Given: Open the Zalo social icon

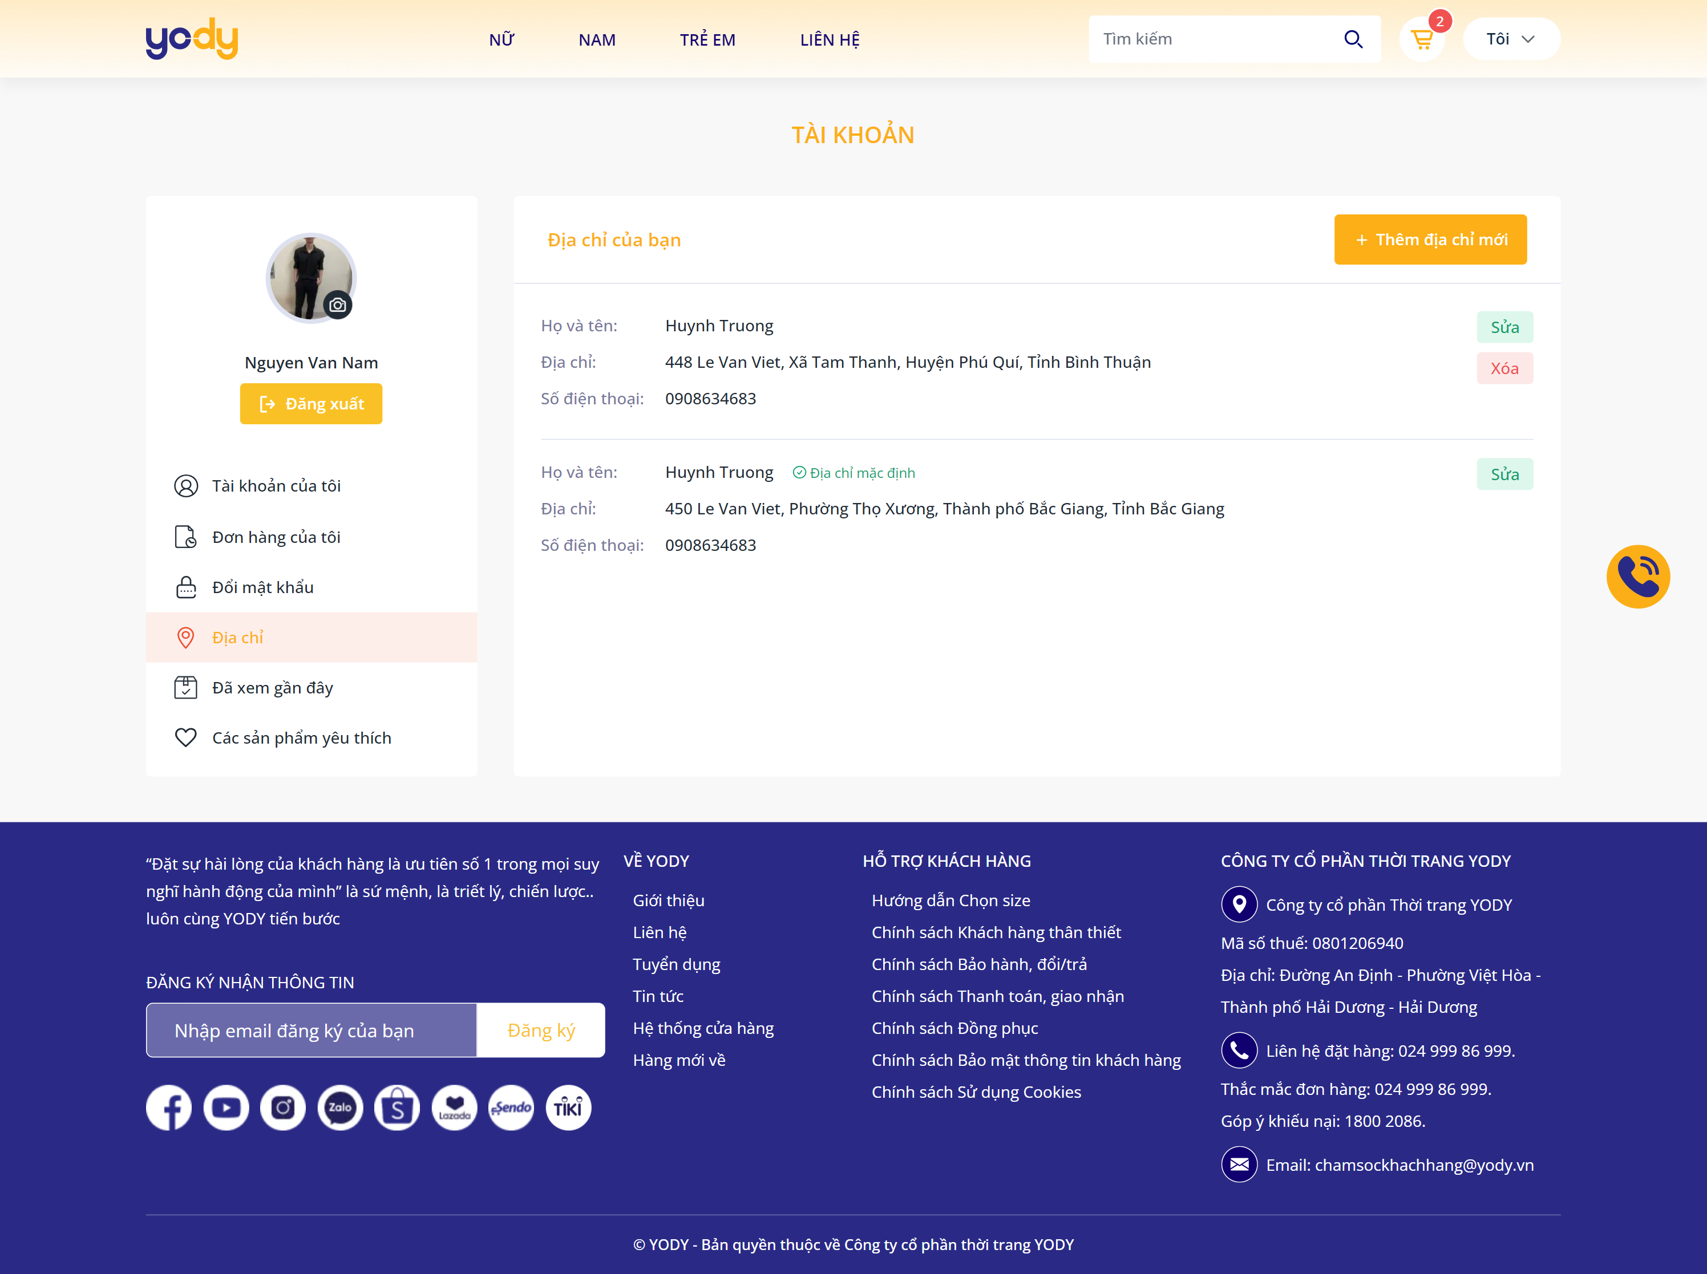Looking at the screenshot, I should (x=340, y=1108).
